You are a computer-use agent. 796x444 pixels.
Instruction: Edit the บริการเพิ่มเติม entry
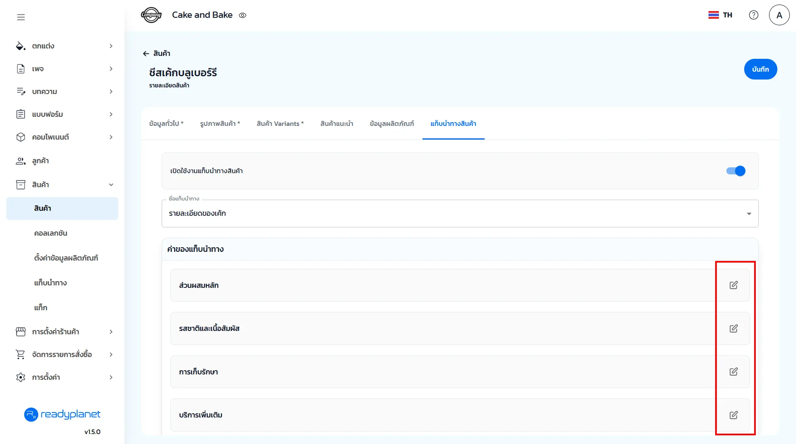(733, 415)
